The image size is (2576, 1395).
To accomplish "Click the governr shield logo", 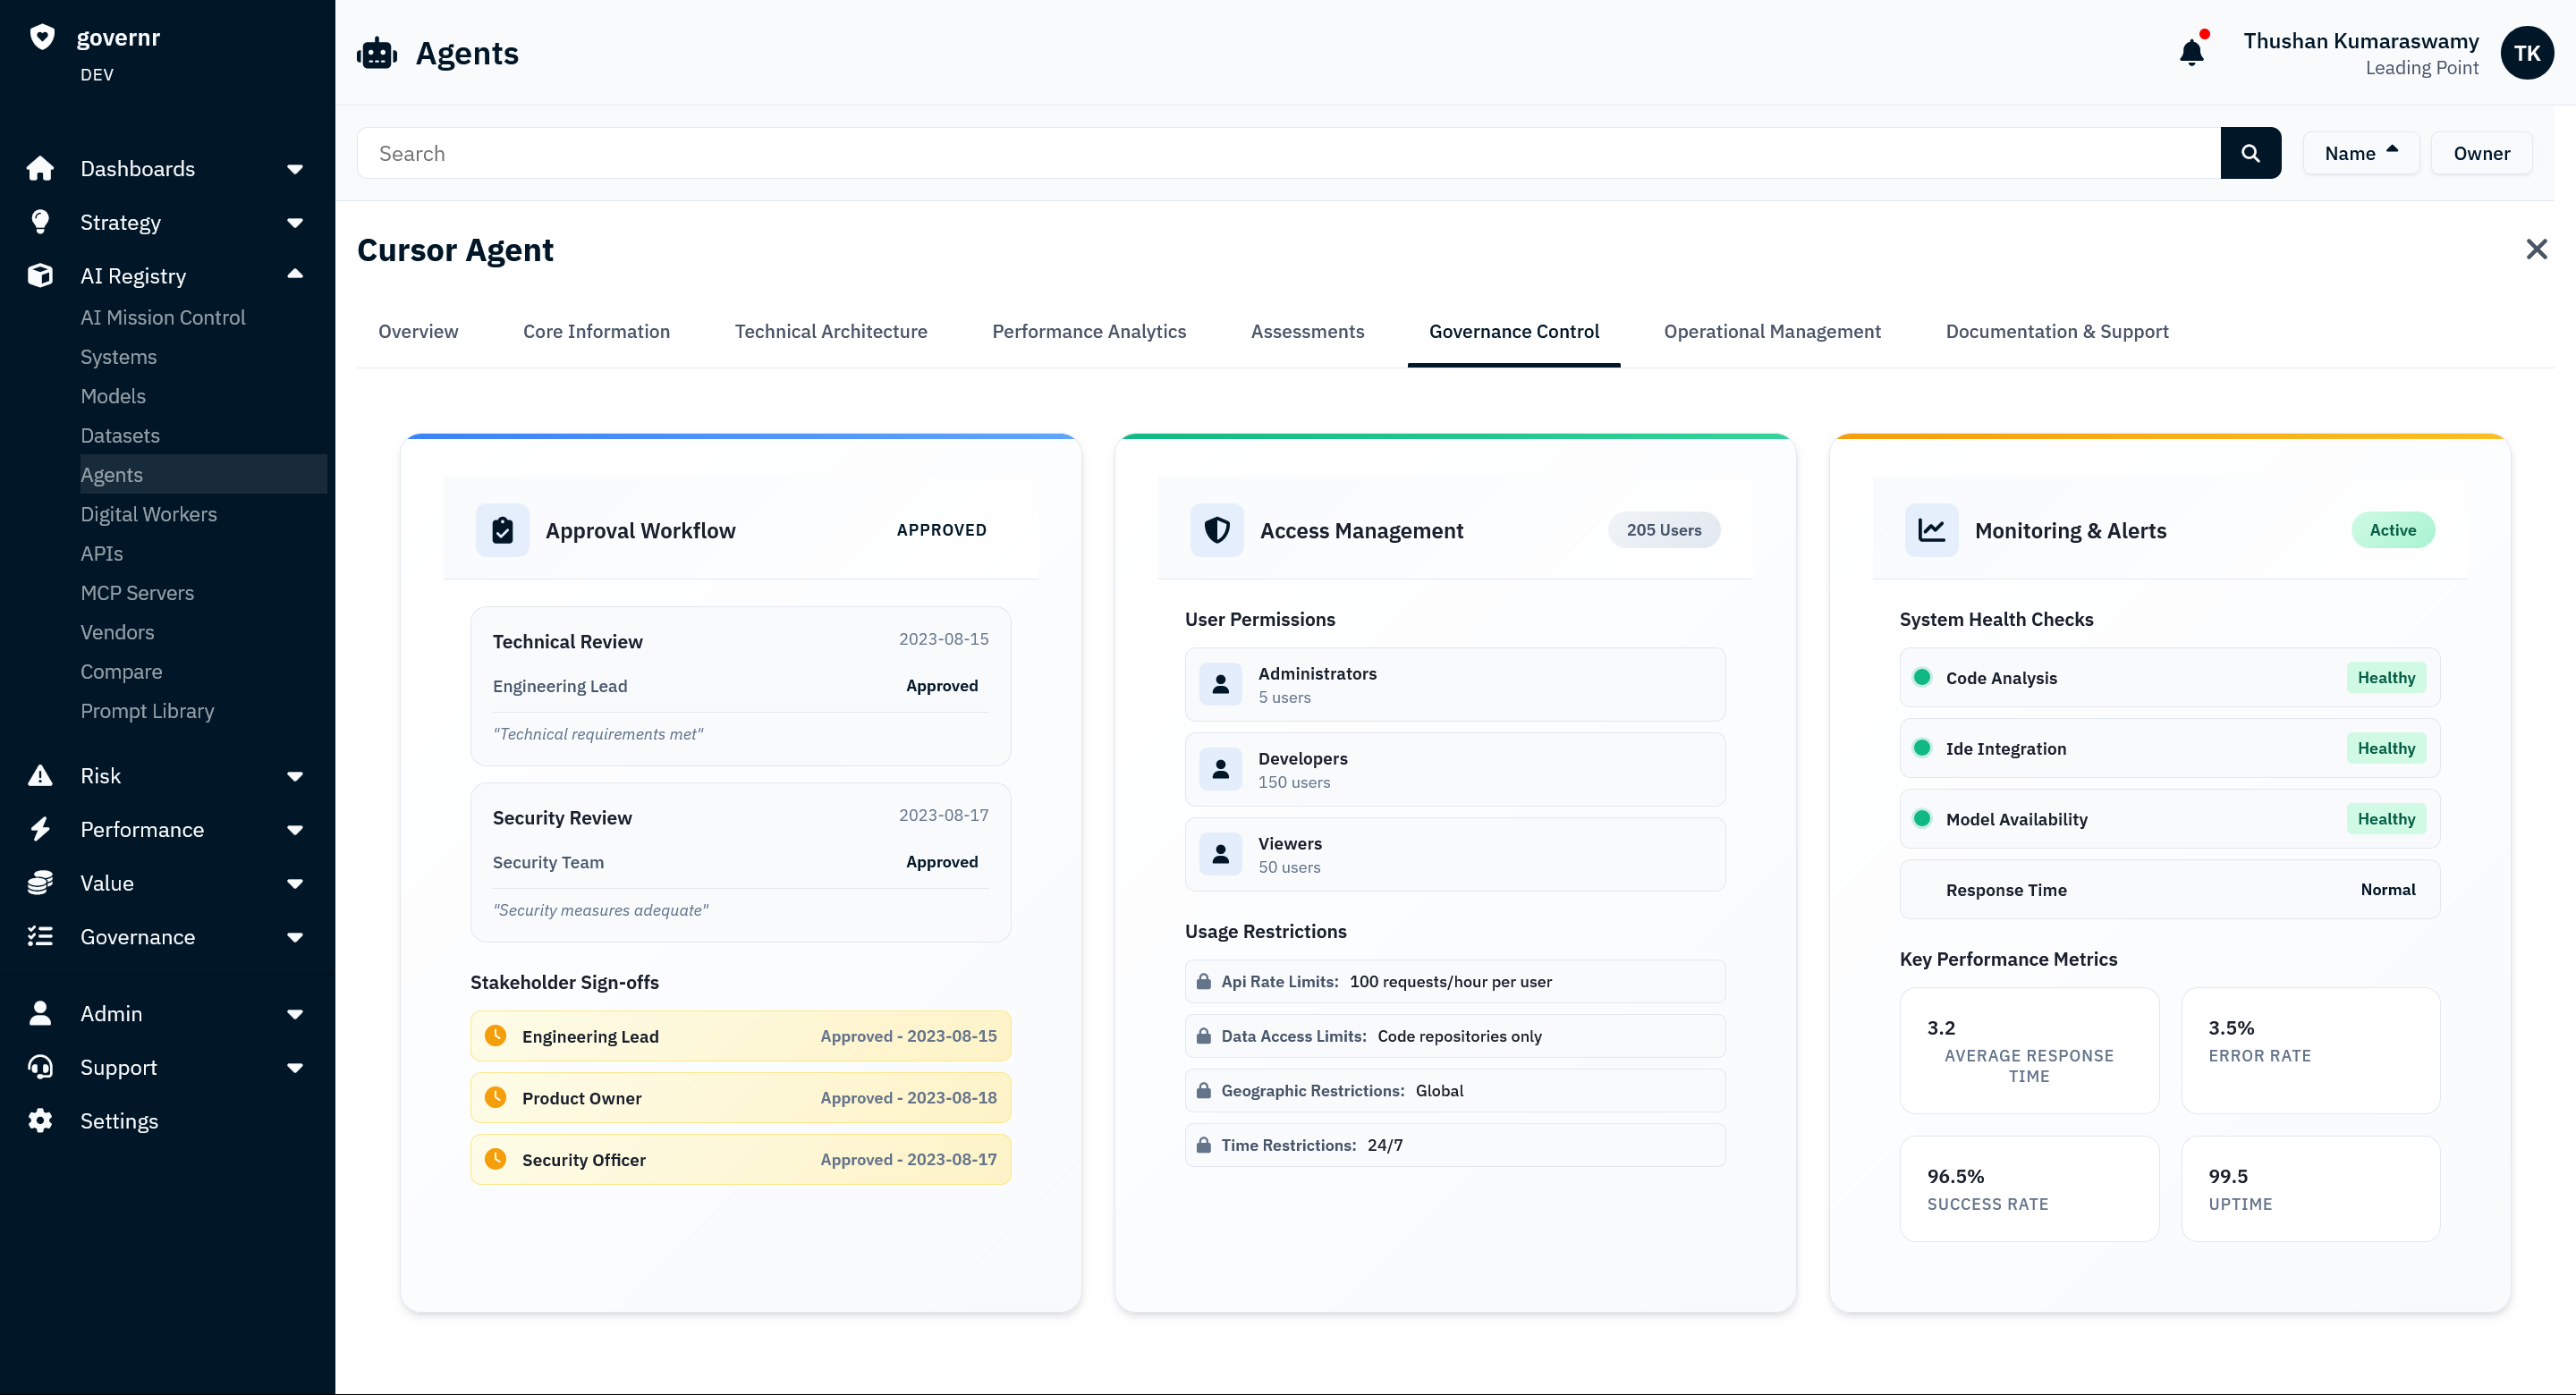I will coord(42,37).
